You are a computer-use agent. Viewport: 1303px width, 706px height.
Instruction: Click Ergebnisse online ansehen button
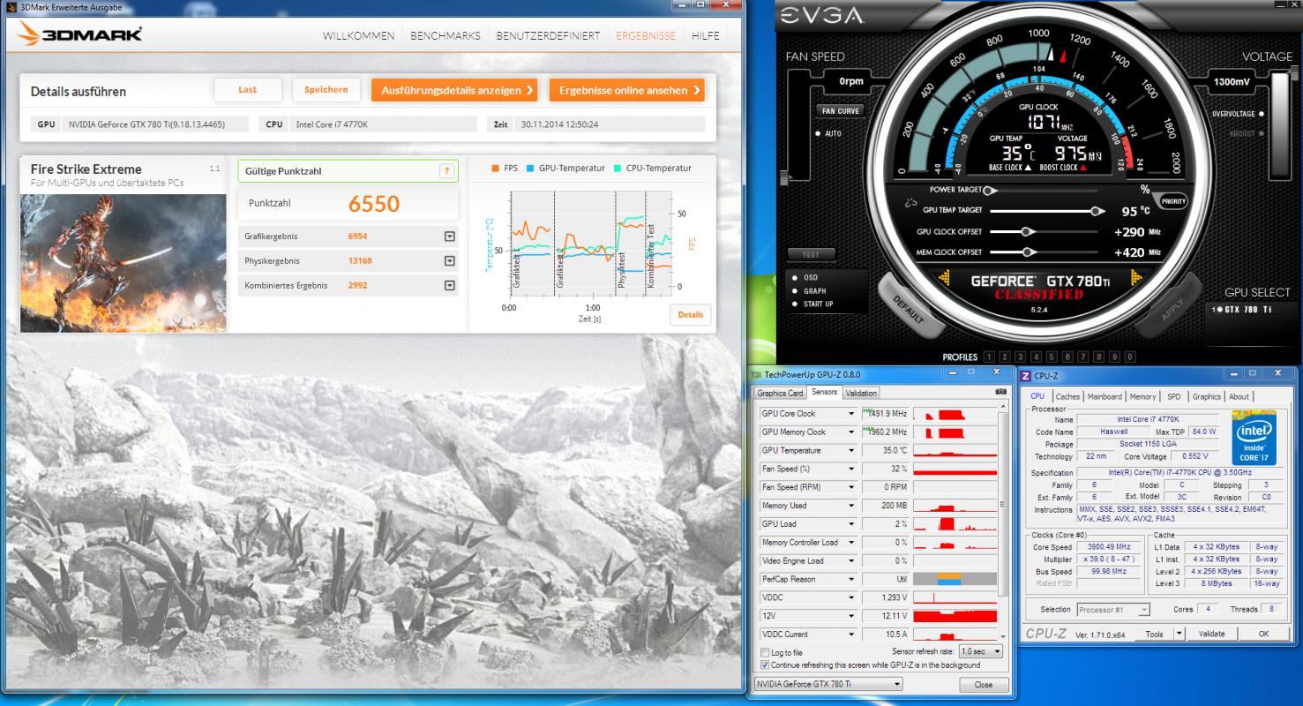[x=626, y=90]
